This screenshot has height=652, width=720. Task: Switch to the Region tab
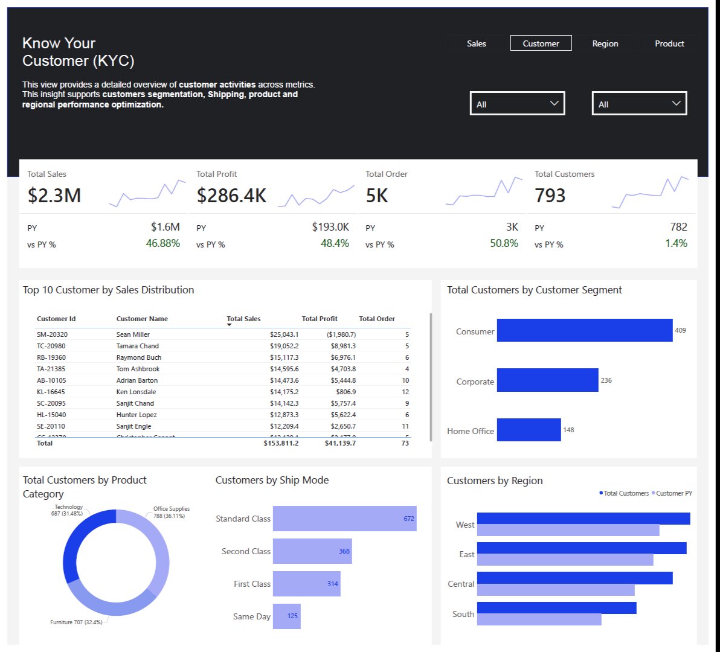[605, 43]
